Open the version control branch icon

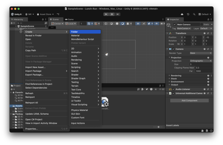tap(58, 14)
